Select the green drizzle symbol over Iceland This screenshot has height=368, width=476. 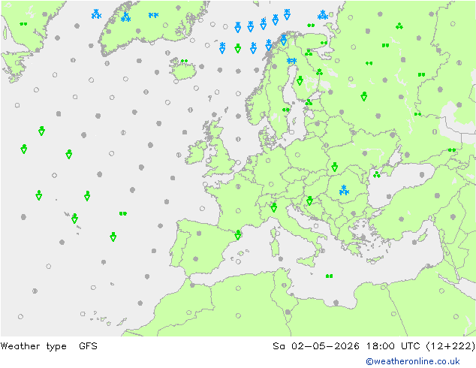[184, 61]
